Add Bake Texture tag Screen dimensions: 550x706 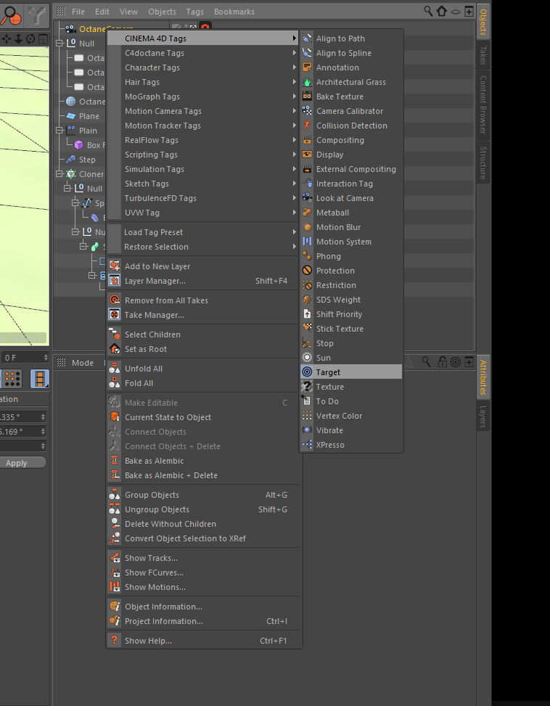[x=351, y=97]
